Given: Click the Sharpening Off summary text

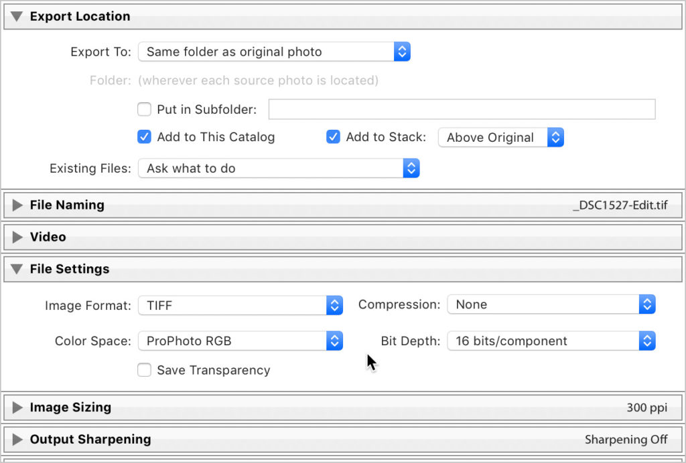Looking at the screenshot, I should pyautogui.click(x=626, y=440).
